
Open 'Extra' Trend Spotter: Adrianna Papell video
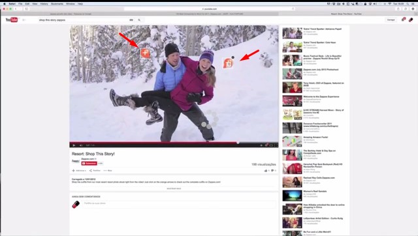pyautogui.click(x=322, y=29)
